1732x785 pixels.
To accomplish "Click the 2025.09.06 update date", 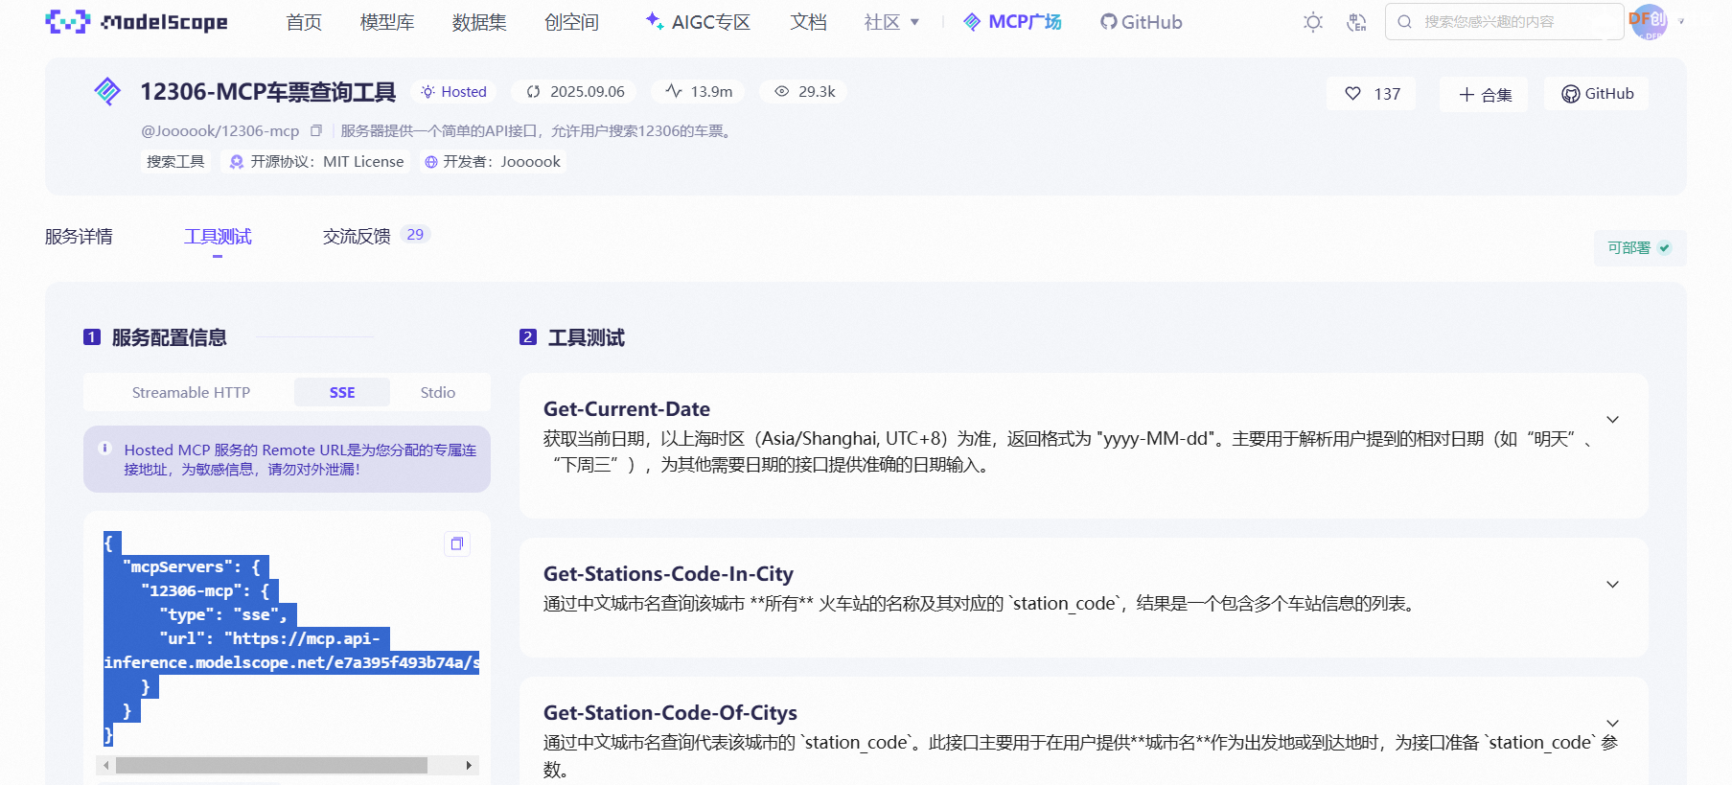I will (588, 92).
